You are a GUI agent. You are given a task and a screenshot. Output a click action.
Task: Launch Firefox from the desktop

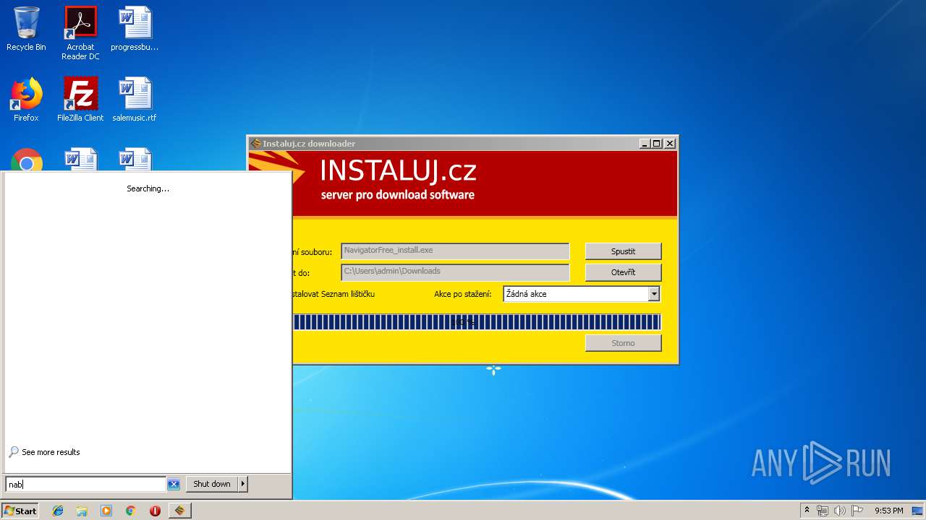(26, 100)
